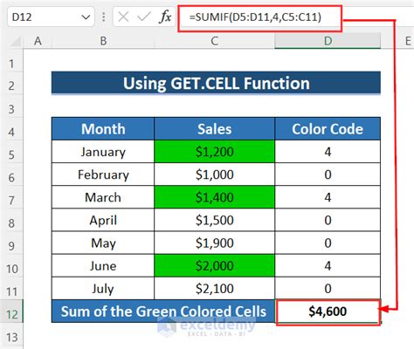Viewport: 414px width, 349px height.
Task: Click the Name Box showing D12
Action: [x=51, y=17]
